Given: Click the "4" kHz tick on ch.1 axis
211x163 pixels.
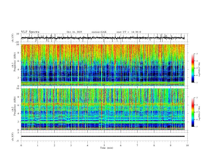Looking at the screenshot, I should (x=19, y=70).
